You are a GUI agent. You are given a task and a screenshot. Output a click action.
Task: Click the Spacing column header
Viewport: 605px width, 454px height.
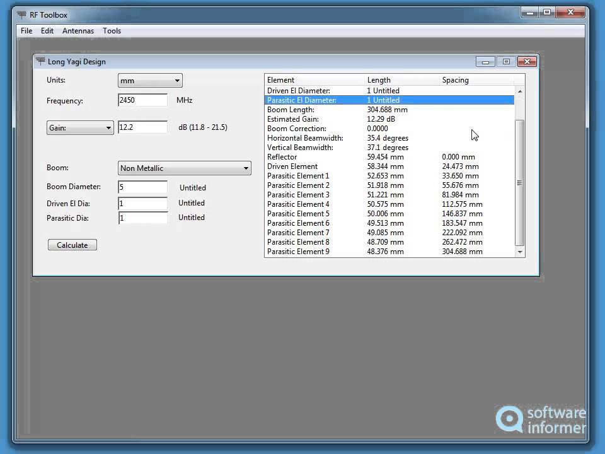(477, 80)
